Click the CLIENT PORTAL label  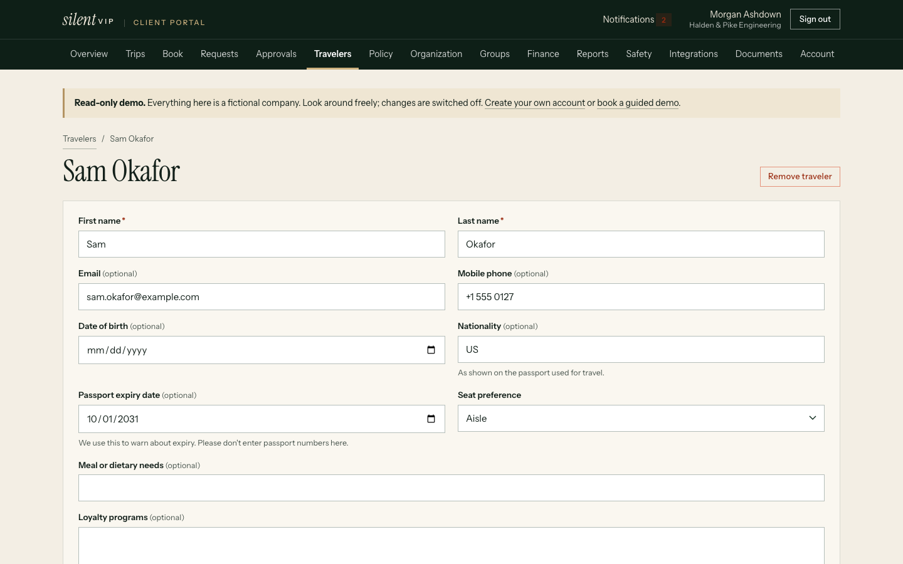pos(169,23)
